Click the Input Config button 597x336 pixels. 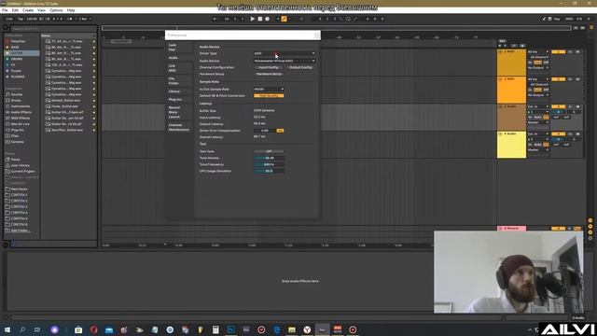click(269, 67)
